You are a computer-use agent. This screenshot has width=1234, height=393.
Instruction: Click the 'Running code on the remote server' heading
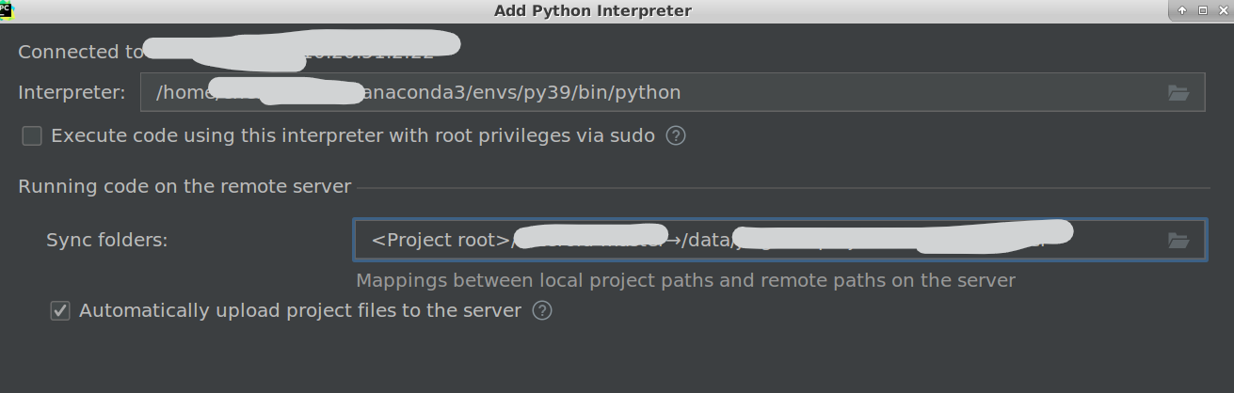point(184,186)
